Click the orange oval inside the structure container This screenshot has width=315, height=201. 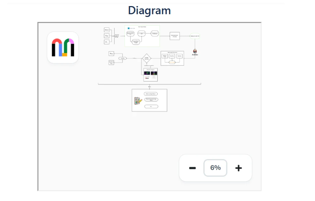pyautogui.click(x=172, y=62)
